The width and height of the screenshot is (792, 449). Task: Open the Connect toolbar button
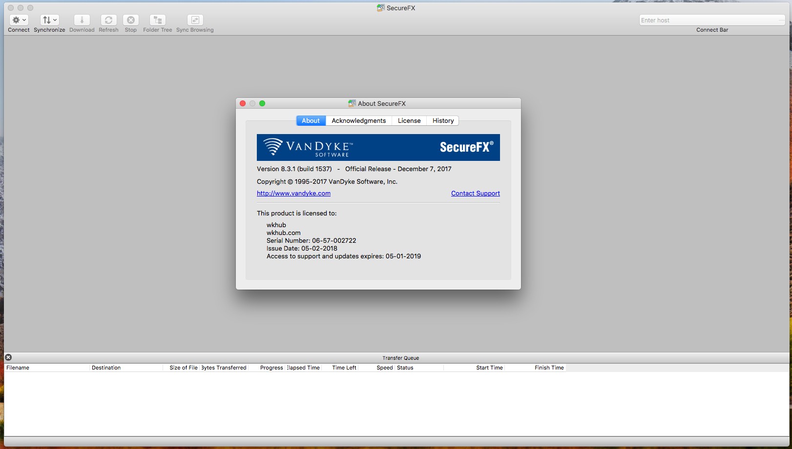pyautogui.click(x=19, y=20)
